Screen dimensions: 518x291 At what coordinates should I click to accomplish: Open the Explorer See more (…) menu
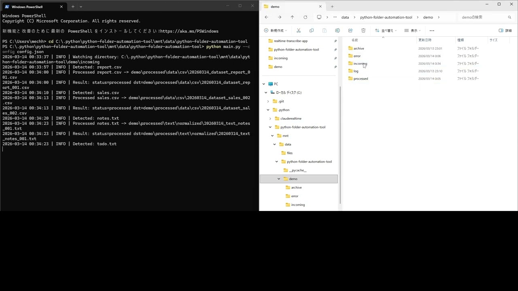pos(432,30)
